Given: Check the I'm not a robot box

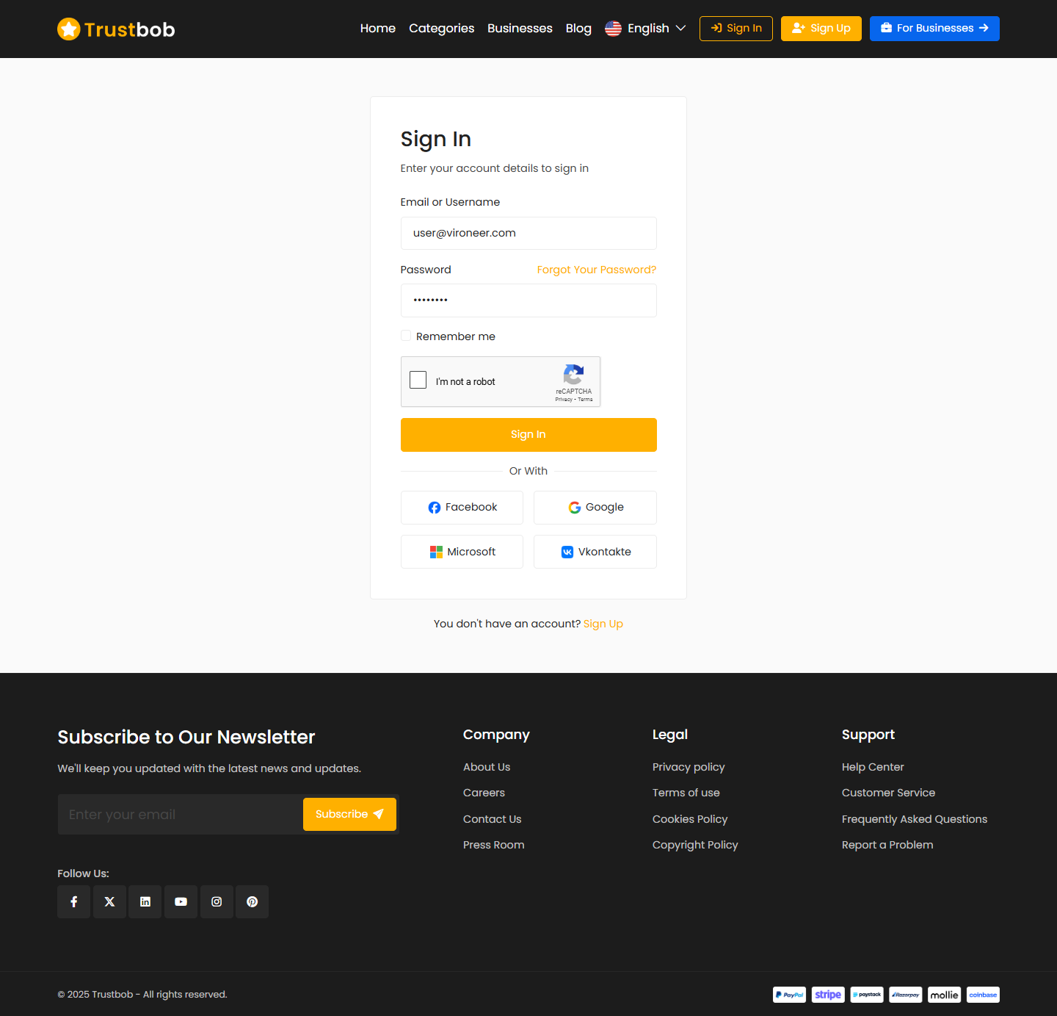Looking at the screenshot, I should 418,380.
